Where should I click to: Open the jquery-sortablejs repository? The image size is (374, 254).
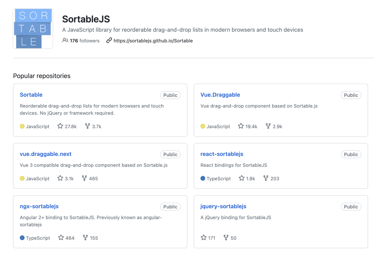point(223,206)
